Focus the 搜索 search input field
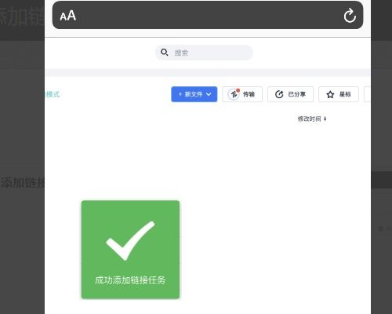 pos(204,53)
